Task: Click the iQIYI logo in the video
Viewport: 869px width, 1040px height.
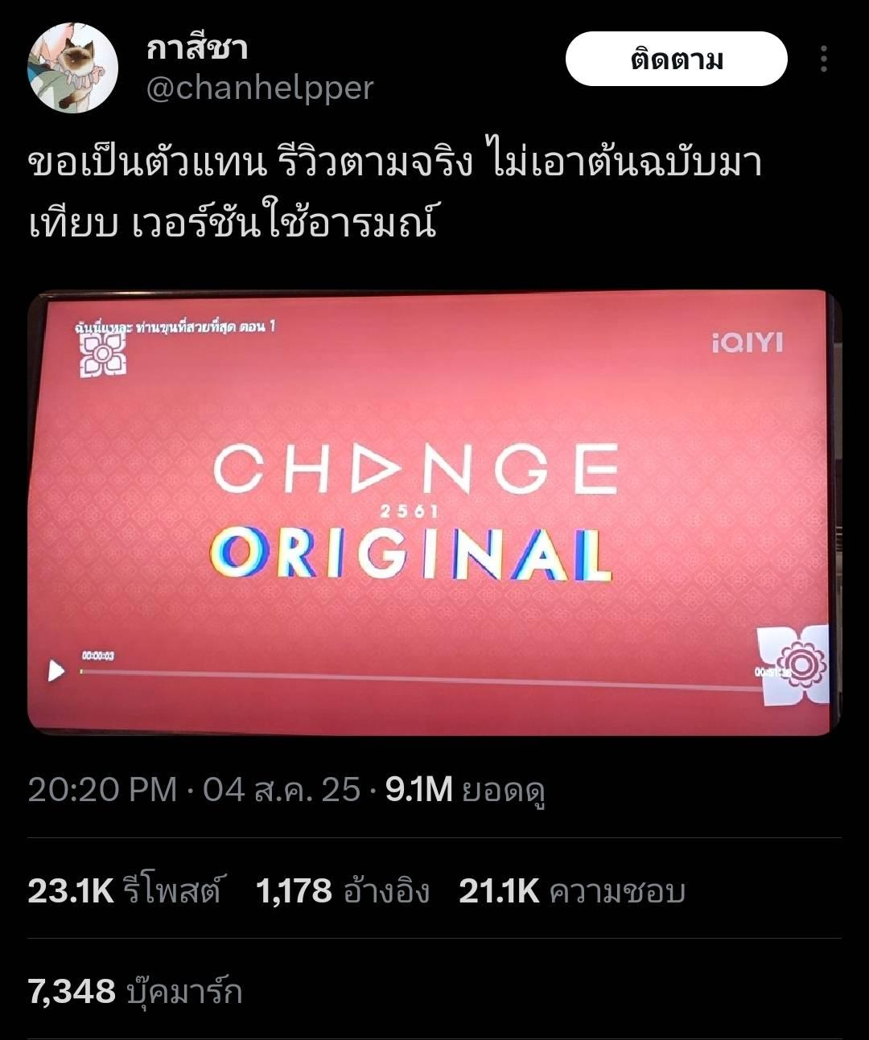Action: coord(747,343)
